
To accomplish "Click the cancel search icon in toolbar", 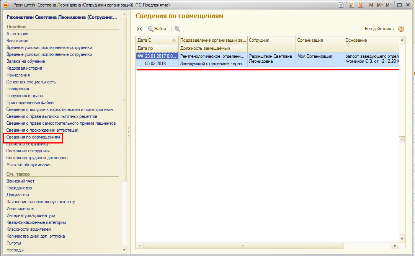I will [177, 29].
